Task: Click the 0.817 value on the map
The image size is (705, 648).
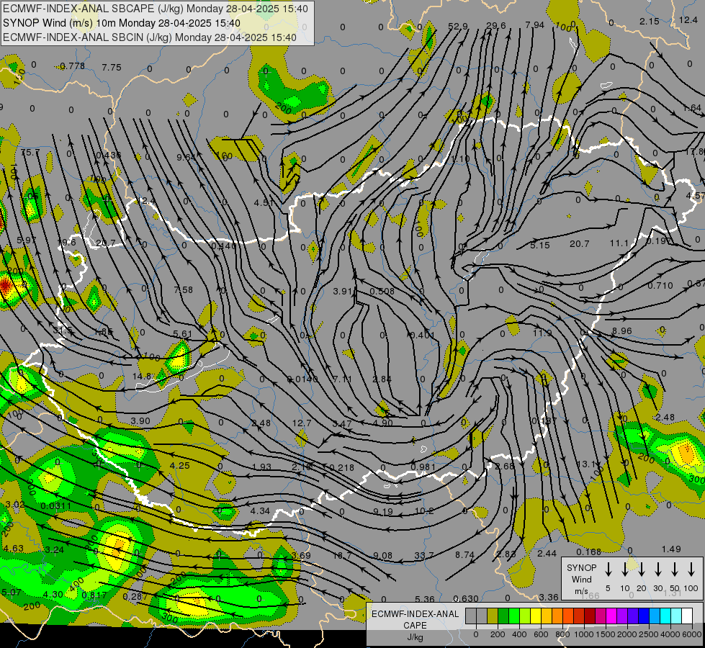Action: (94, 595)
